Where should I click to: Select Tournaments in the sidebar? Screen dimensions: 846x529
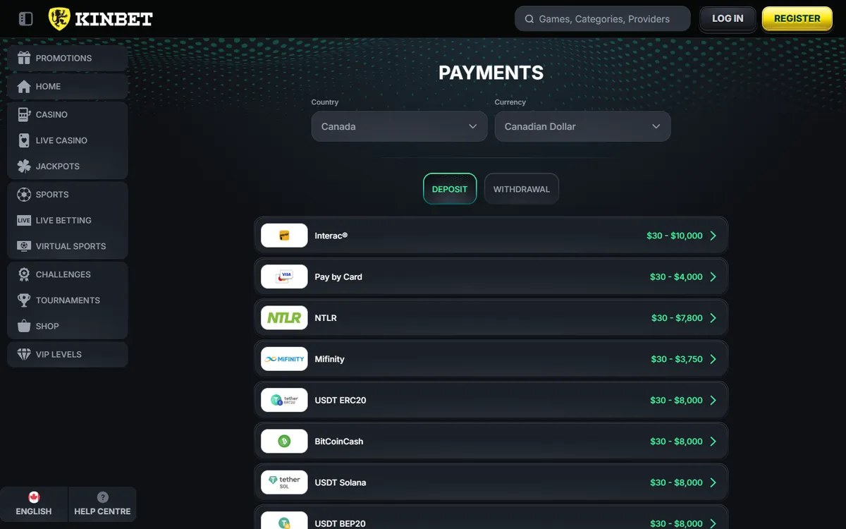68,300
